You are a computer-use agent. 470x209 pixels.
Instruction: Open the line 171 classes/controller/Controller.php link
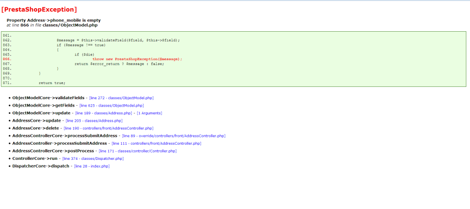pos(138,151)
